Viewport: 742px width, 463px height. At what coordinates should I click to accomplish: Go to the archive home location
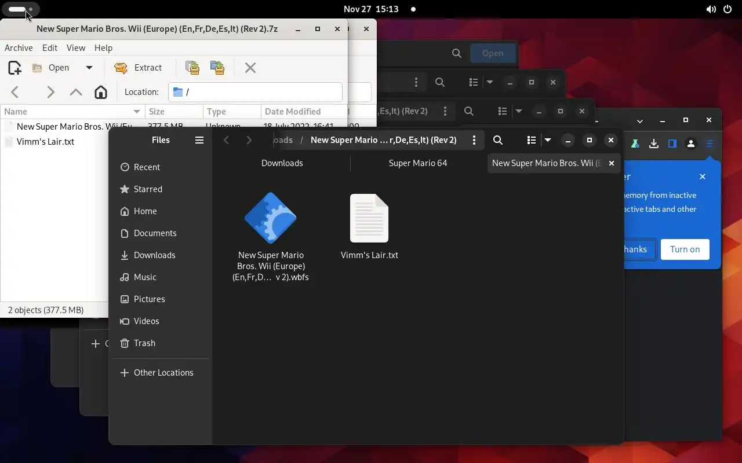point(101,92)
